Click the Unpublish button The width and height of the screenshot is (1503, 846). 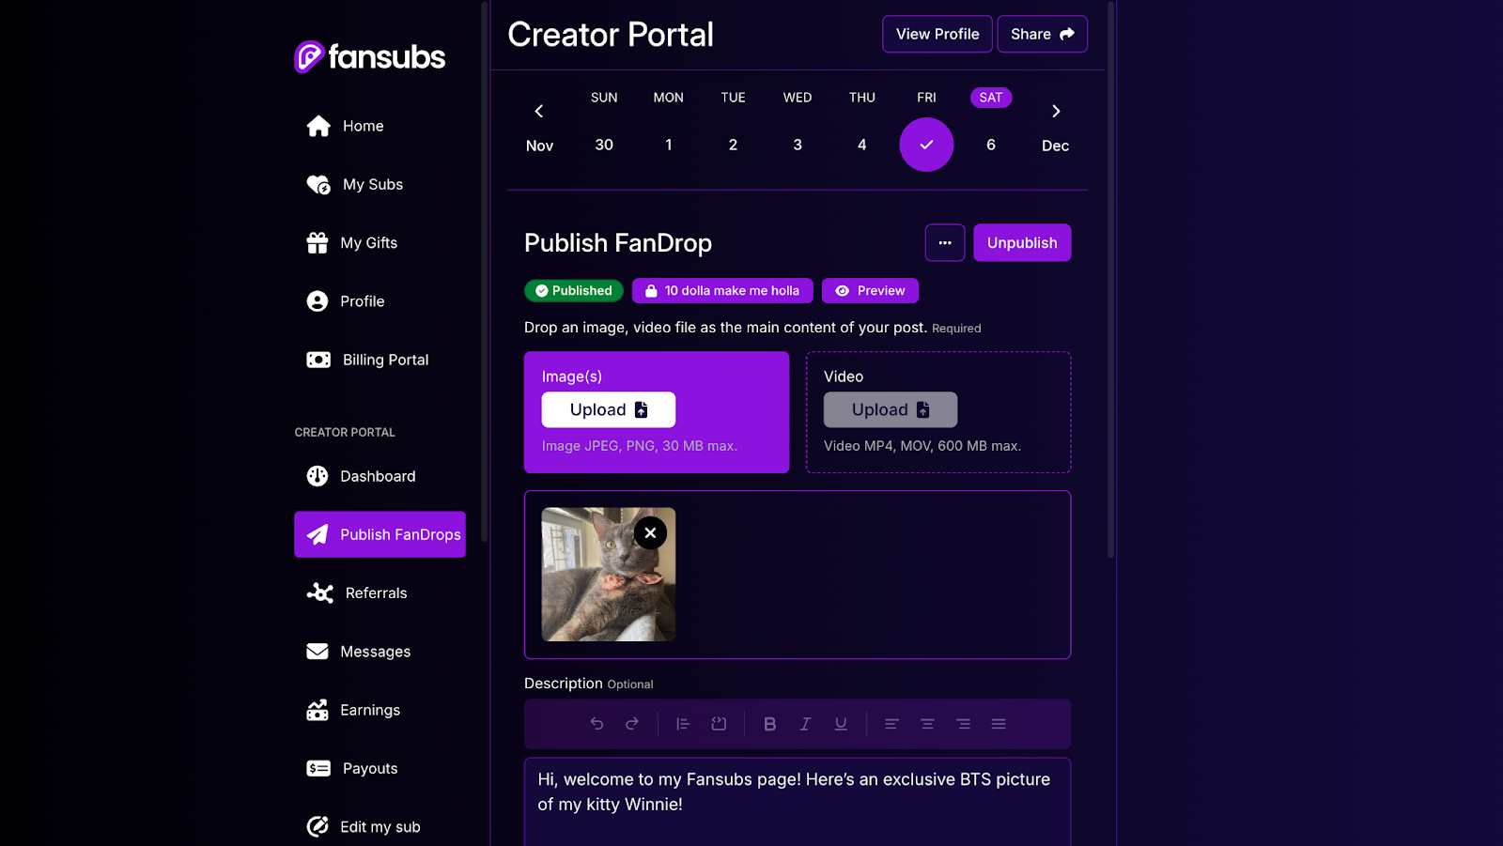[1022, 242]
